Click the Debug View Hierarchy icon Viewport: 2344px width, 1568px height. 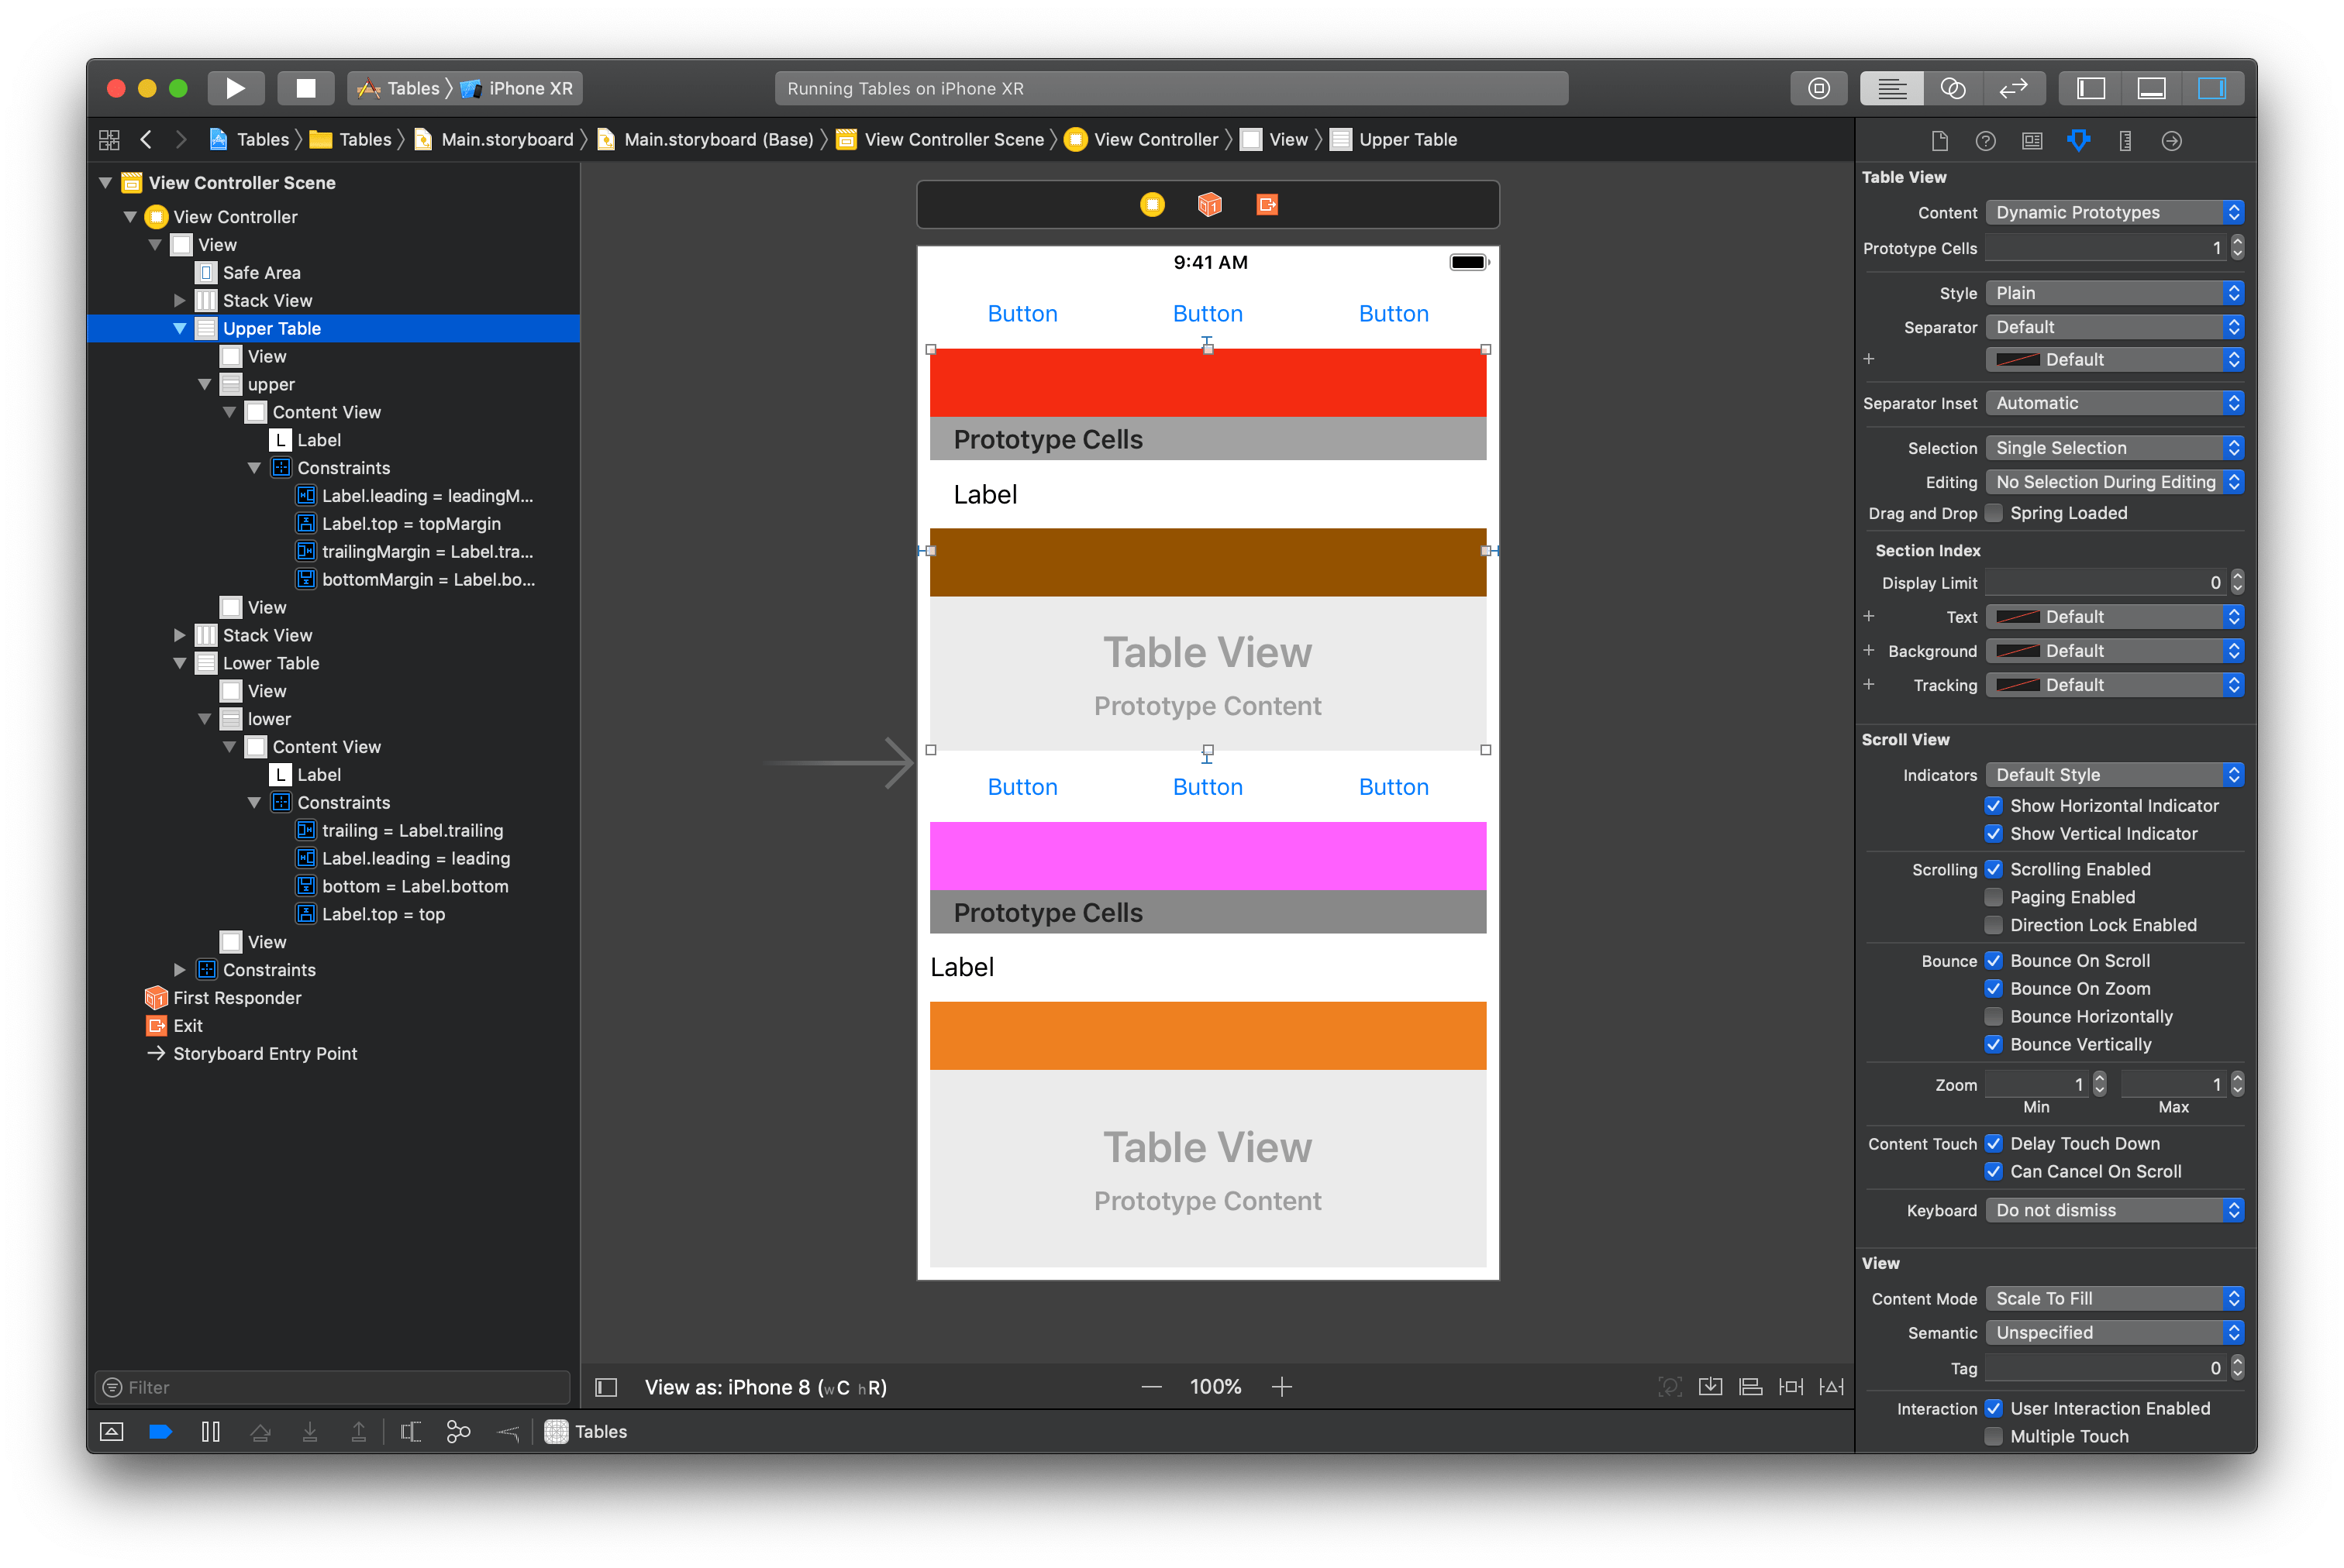pyautogui.click(x=409, y=1432)
